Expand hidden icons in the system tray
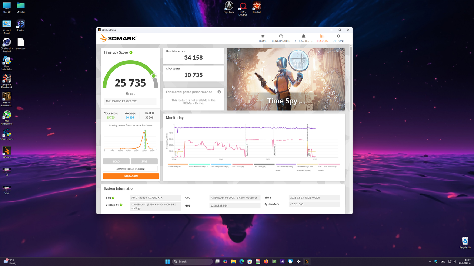 (x=430, y=261)
